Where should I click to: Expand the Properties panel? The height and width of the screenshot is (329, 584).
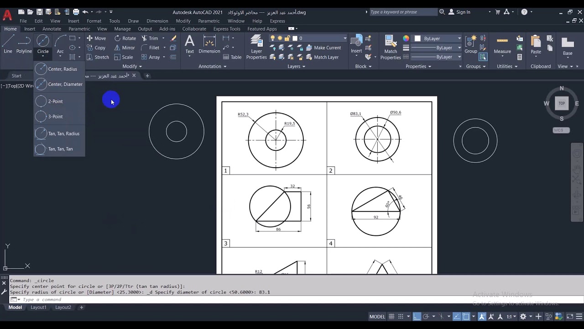(x=418, y=66)
